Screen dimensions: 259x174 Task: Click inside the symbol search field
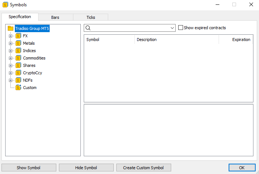coord(130,28)
